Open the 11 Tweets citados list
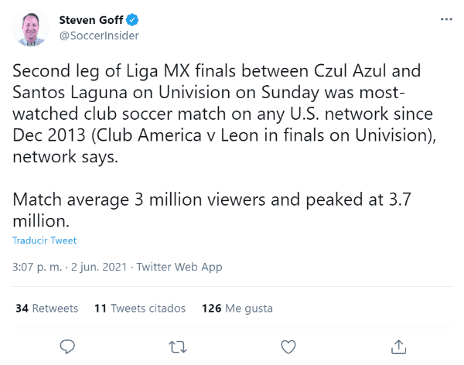 pos(139,308)
